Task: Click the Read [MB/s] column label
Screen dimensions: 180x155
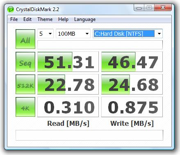Action: coord(68,123)
